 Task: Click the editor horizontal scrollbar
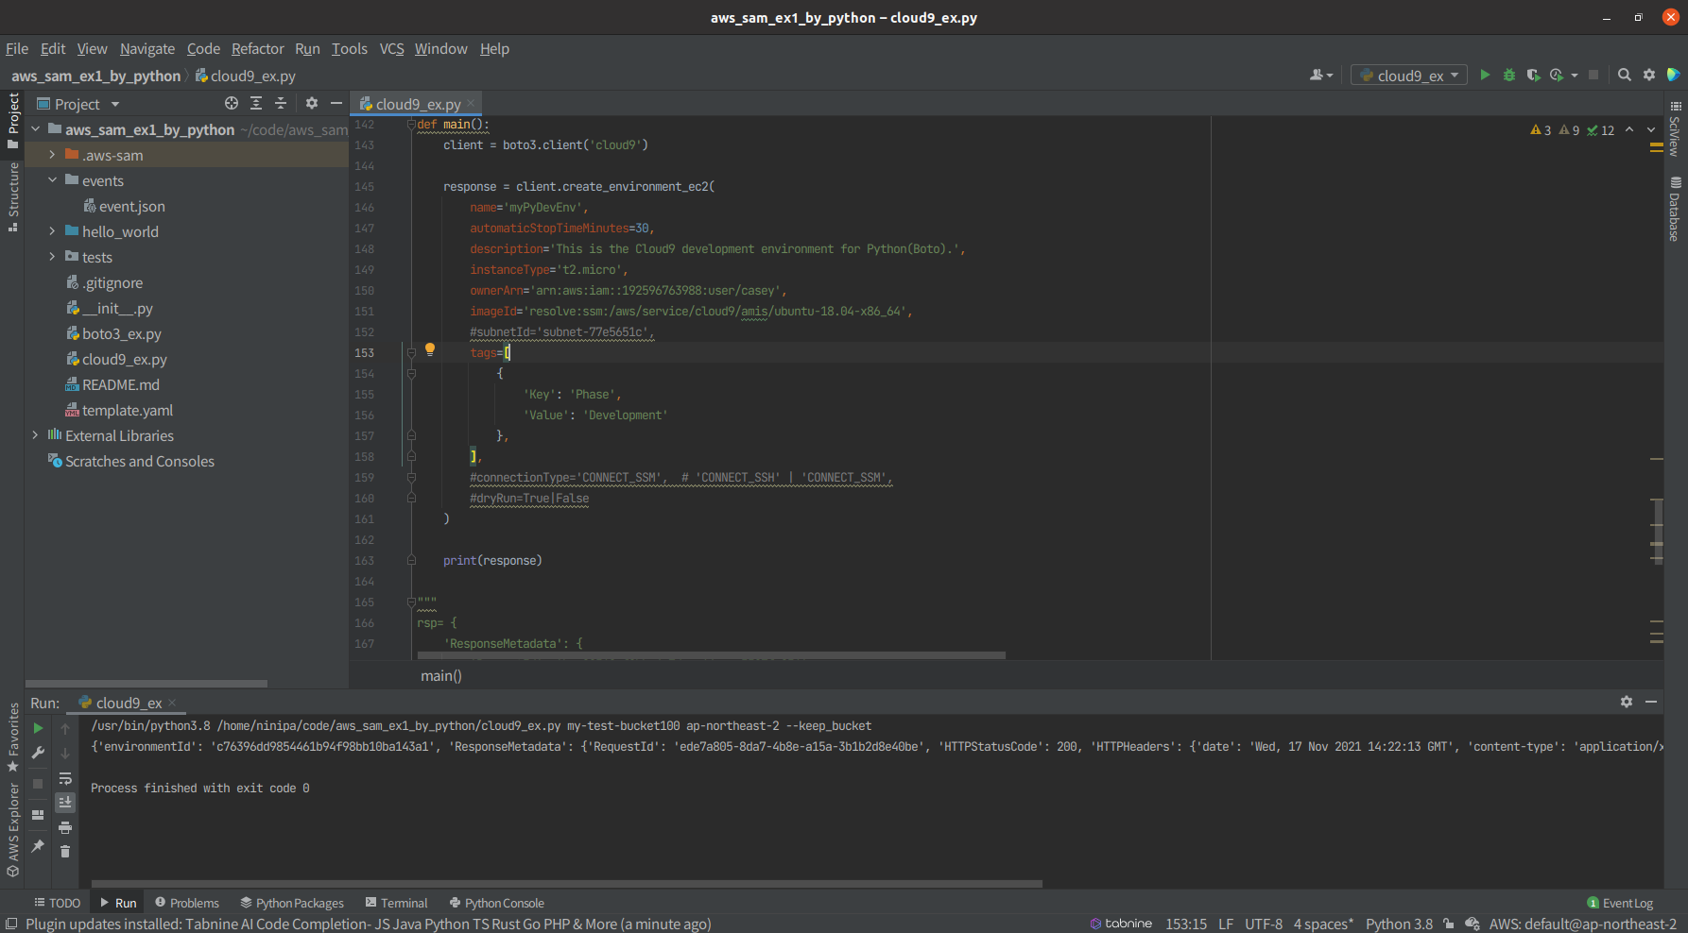tap(711, 654)
